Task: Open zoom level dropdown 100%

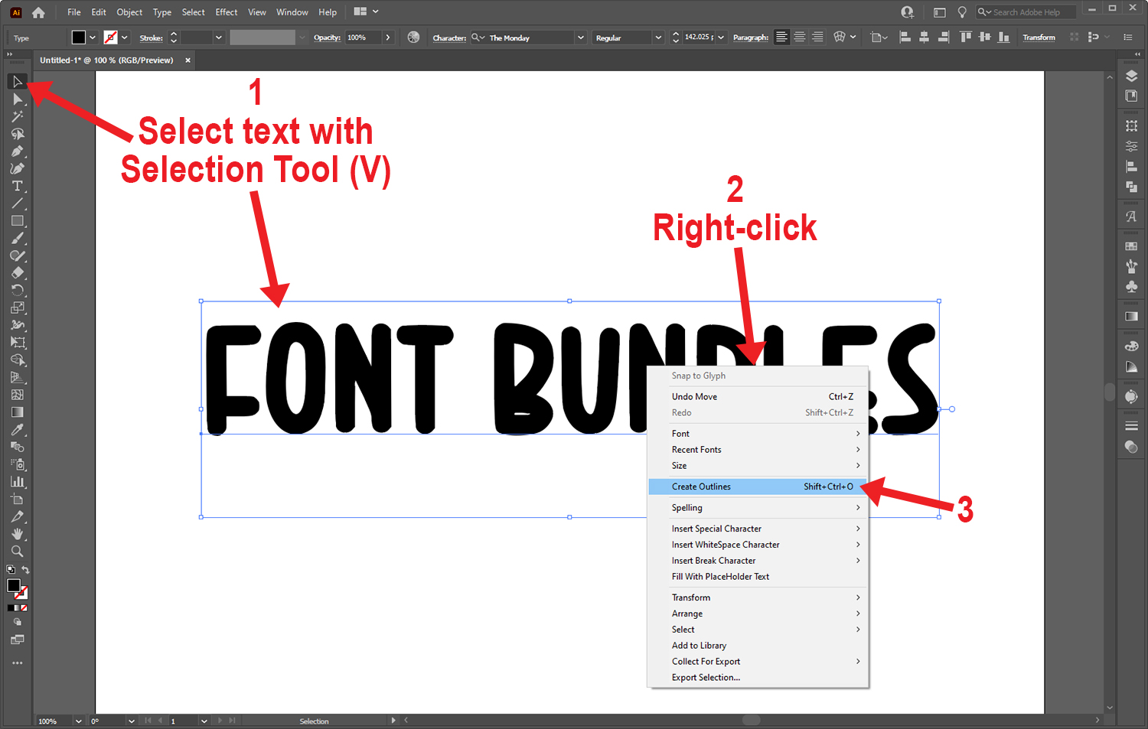Action: pyautogui.click(x=78, y=721)
